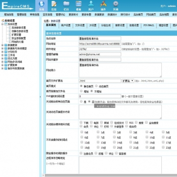This screenshot has width=177, height=177.
Task: Tick the 下载 module checkbox
Action: click(81, 122)
